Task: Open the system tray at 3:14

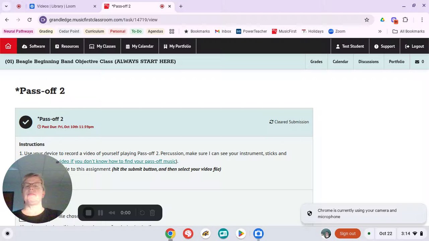Action: coord(412,233)
